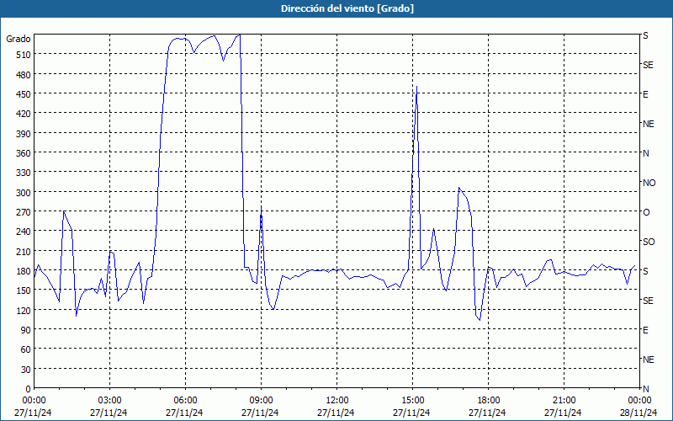Click the 270 degree axis label
The image size is (673, 421).
[x=24, y=212]
